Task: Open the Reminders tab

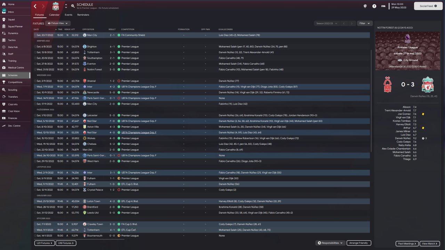Action: pos(83,15)
